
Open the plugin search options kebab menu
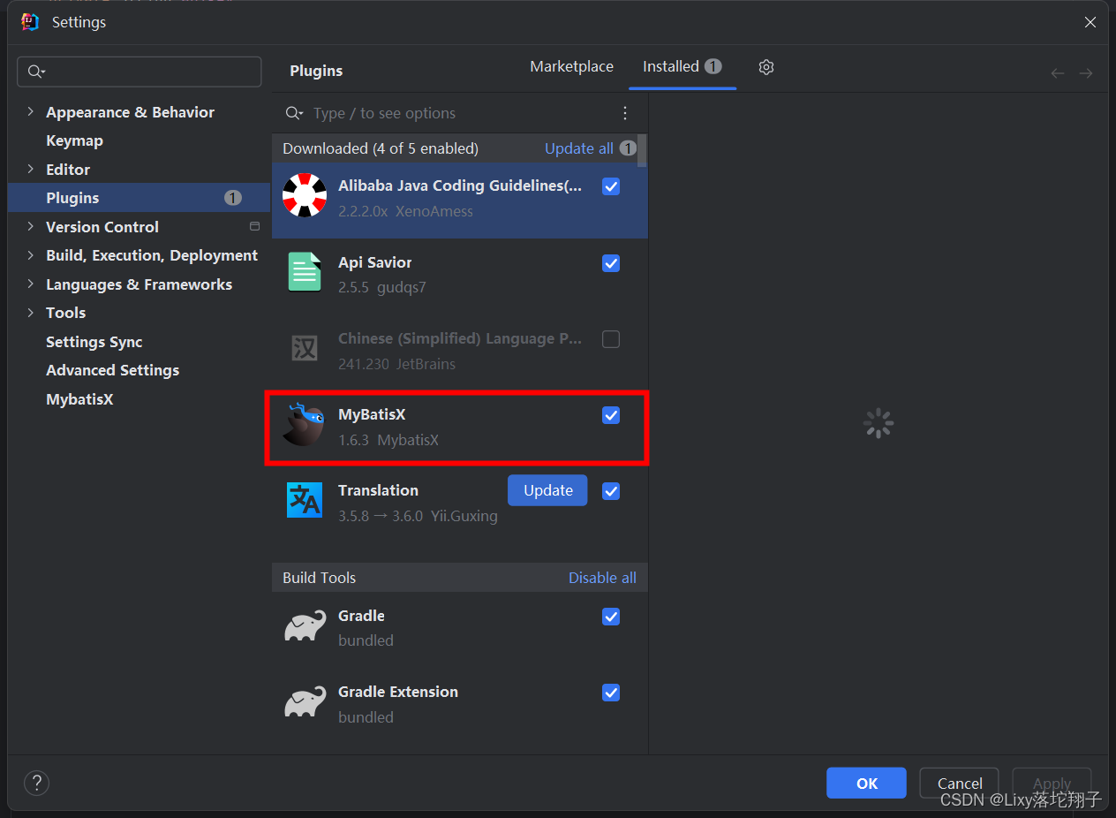pos(625,113)
